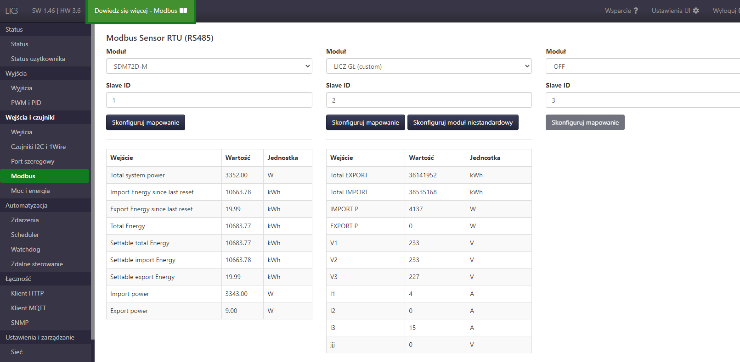Click the Wyloguj link in header
Screen dimensions: 740x362
[725, 11]
